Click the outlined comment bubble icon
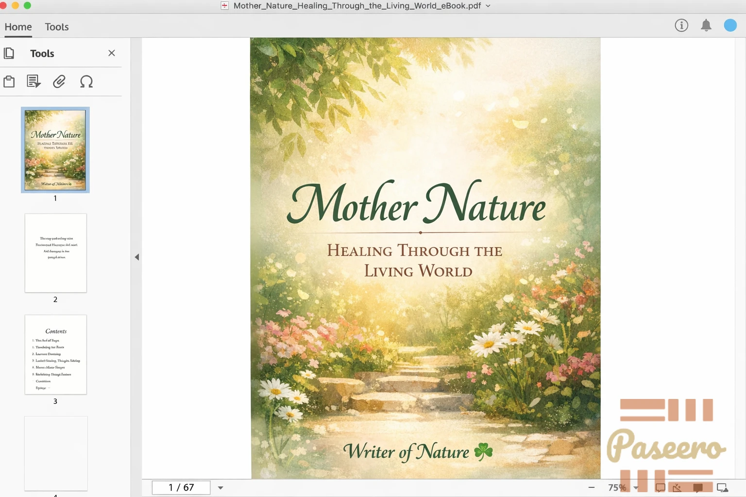746x497 pixels. (x=660, y=487)
